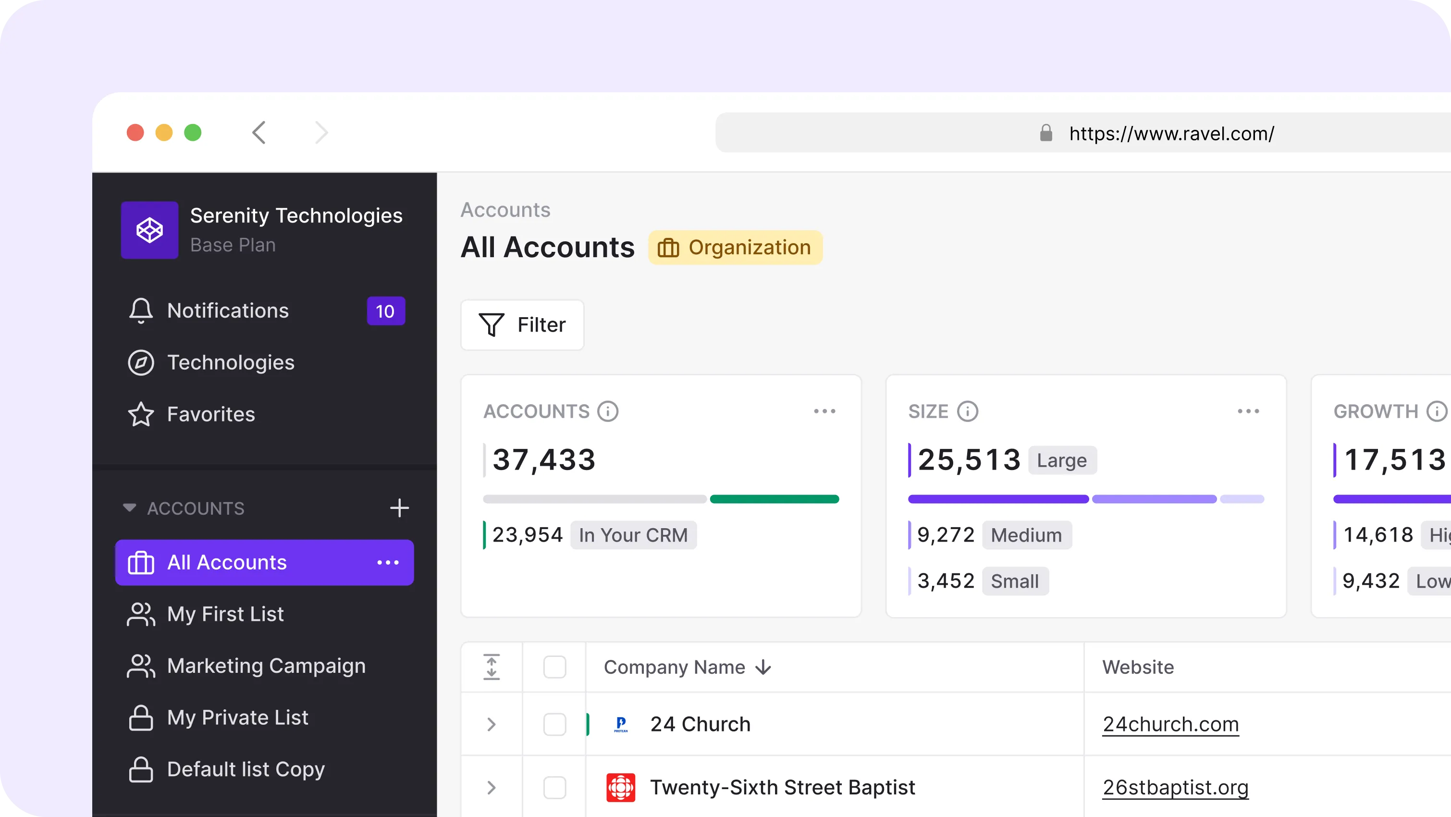This screenshot has width=1451, height=817.
Task: Expand the Twenty-Sixth Street Baptist row
Action: coord(491,787)
